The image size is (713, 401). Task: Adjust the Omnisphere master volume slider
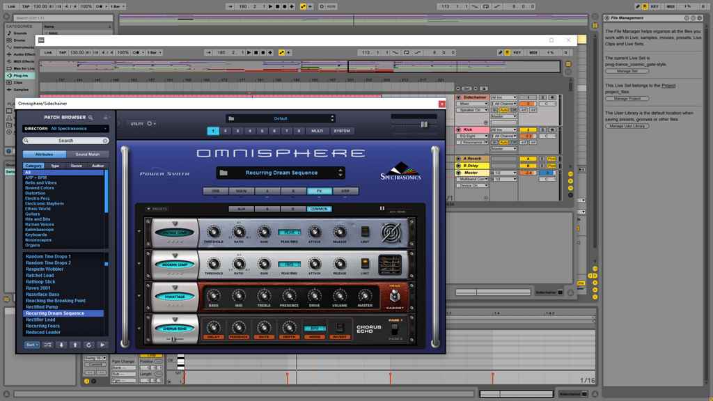tap(424, 124)
